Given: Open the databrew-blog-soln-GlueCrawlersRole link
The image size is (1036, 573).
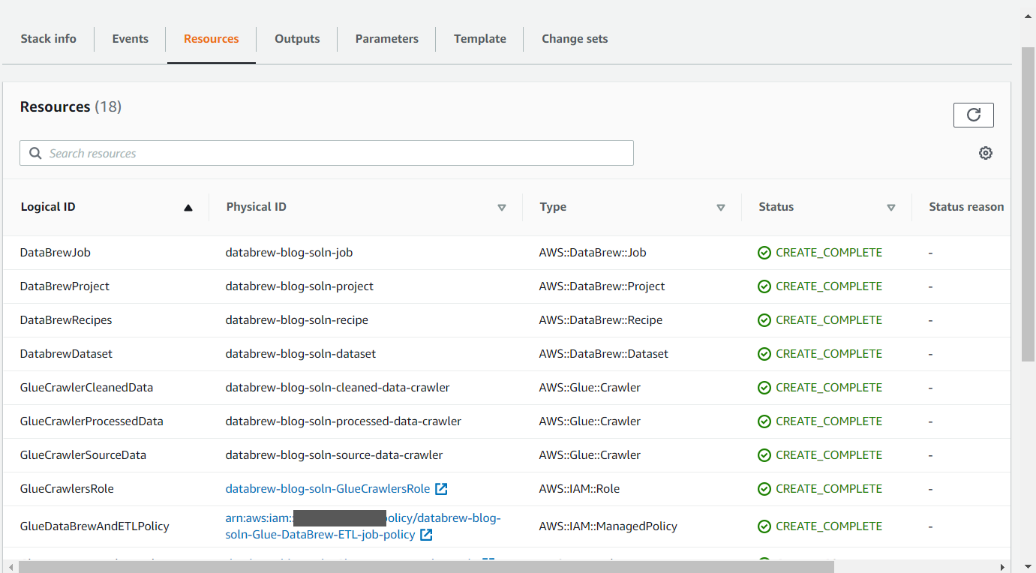Looking at the screenshot, I should [328, 489].
